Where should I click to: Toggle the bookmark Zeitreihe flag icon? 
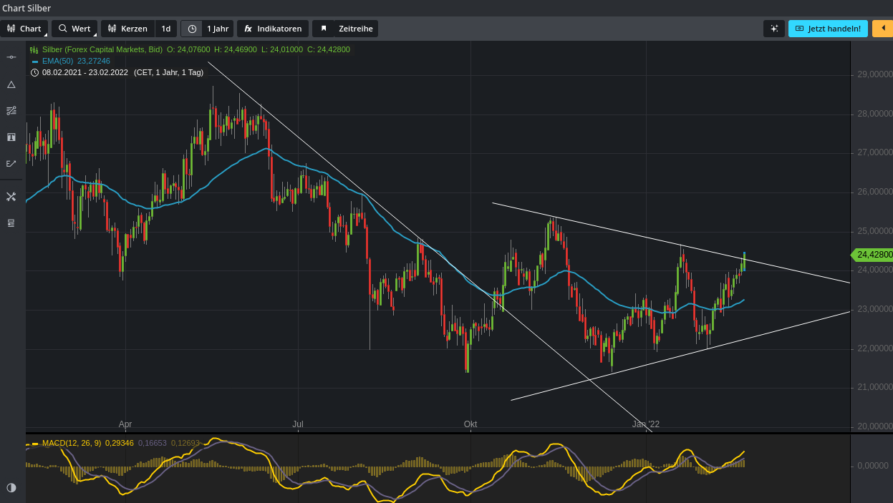tap(324, 29)
